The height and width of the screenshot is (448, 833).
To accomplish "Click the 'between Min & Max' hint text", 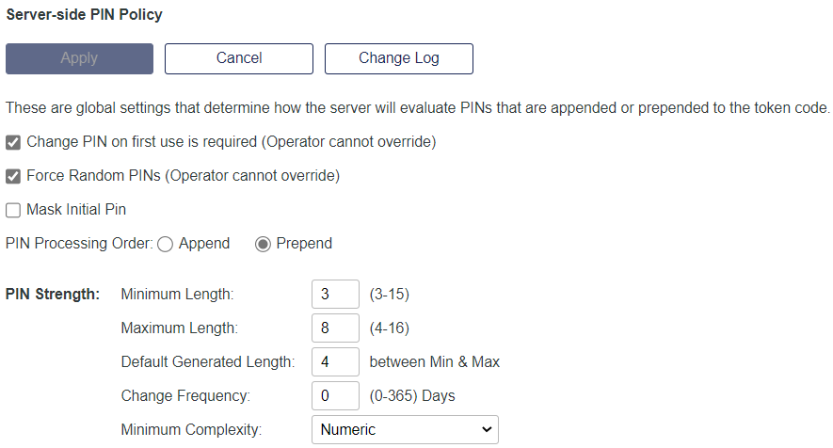I will click(x=434, y=362).
